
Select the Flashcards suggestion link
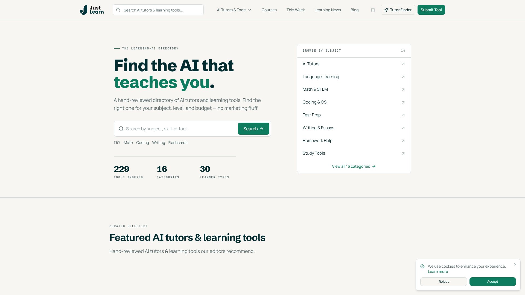pyautogui.click(x=178, y=143)
